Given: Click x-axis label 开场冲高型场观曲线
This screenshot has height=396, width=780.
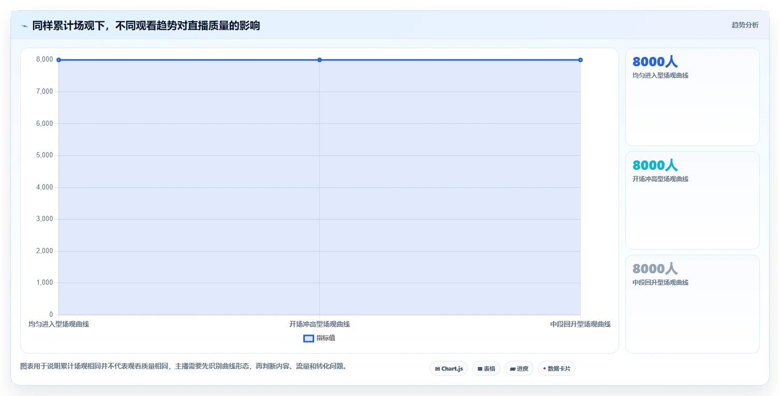Looking at the screenshot, I should coord(319,324).
